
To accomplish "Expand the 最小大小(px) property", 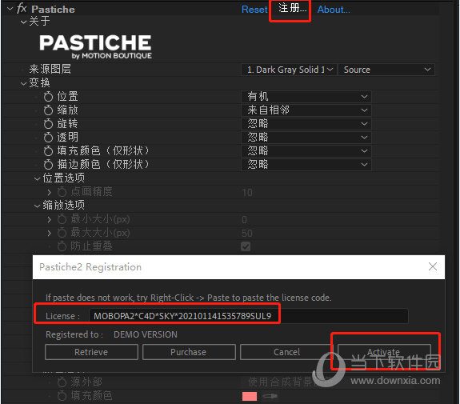I will [x=49, y=219].
